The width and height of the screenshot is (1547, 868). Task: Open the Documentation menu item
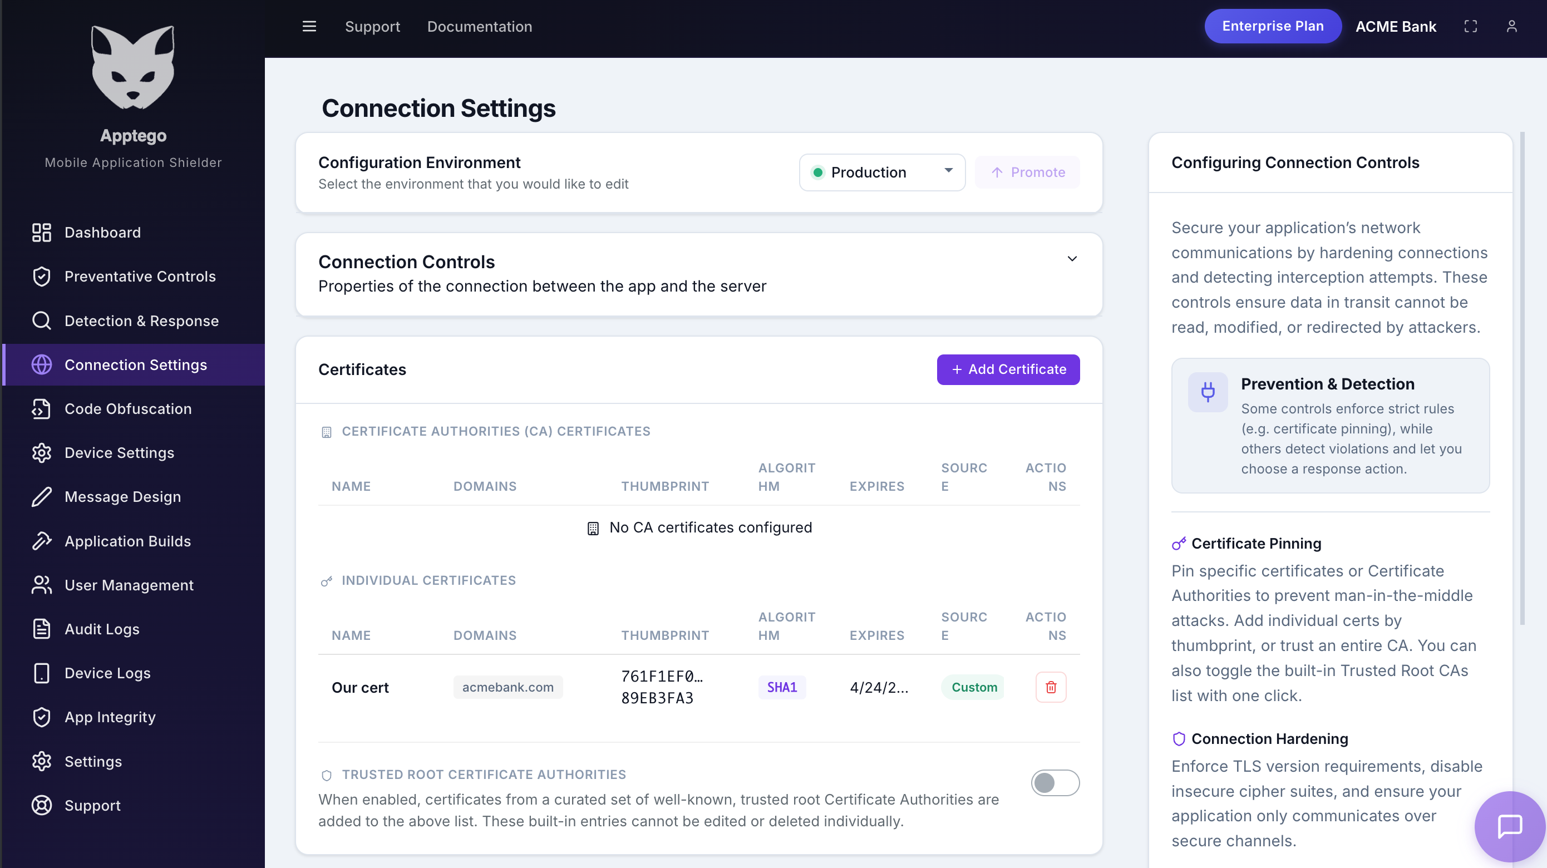[479, 26]
